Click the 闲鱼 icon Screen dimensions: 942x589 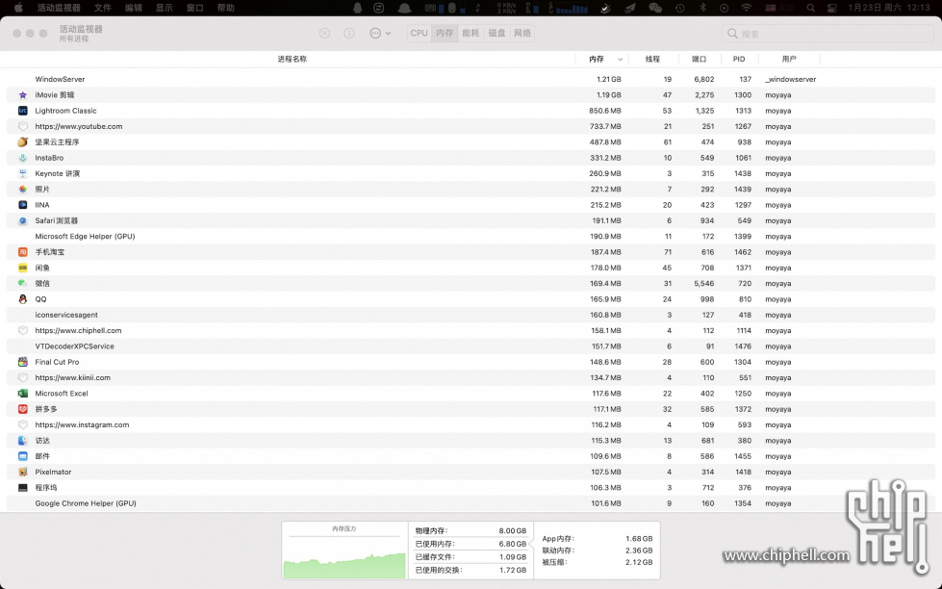(x=23, y=268)
